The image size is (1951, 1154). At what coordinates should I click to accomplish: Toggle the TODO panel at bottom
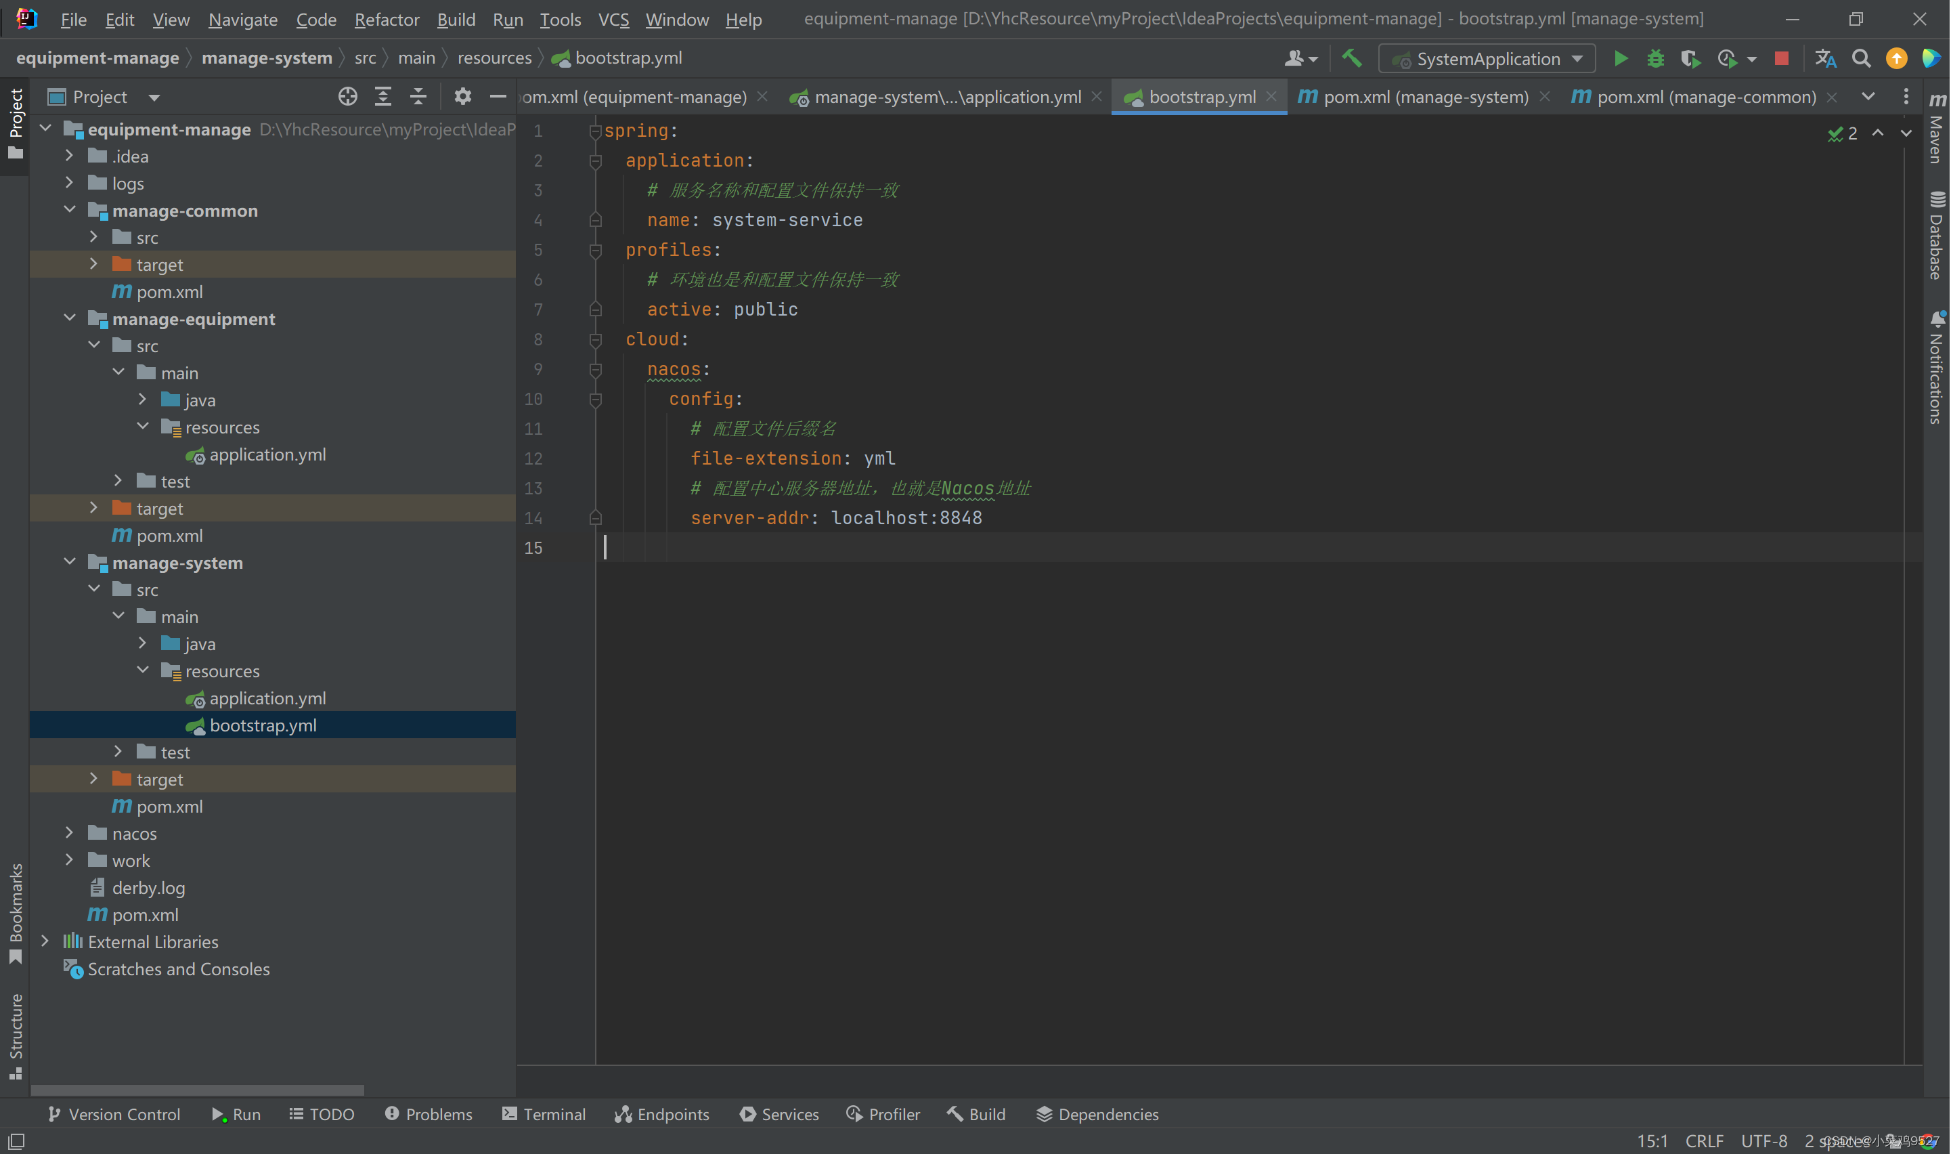(x=330, y=1113)
